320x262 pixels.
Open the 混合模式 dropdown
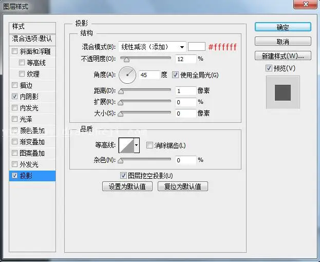pos(152,47)
